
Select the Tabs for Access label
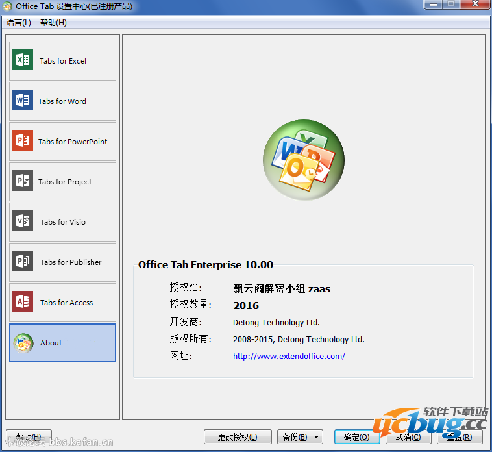[66, 303]
